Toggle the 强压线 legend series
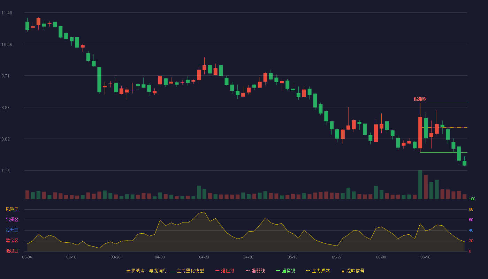The width and height of the screenshot is (488, 279). pyautogui.click(x=225, y=271)
